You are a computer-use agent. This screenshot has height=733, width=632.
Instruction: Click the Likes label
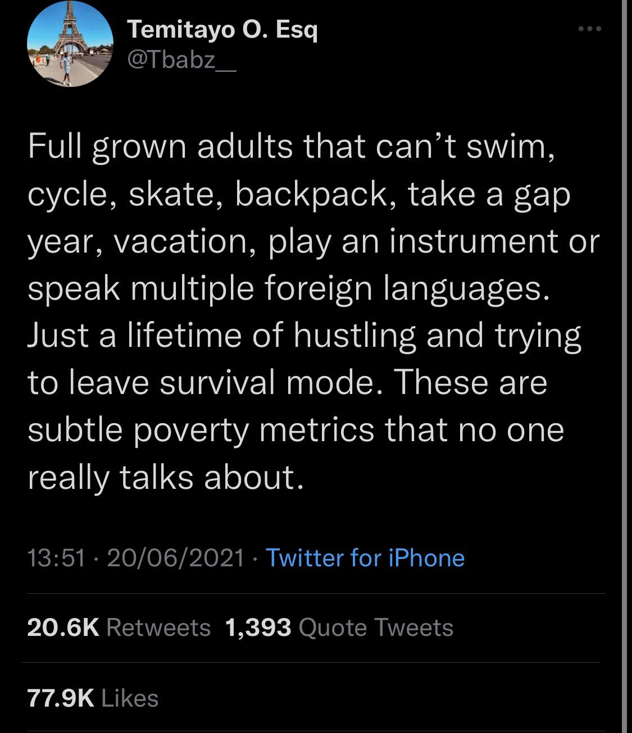(127, 698)
